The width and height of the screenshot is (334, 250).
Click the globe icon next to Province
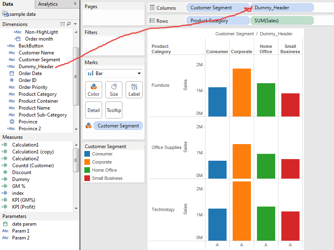(x=12, y=122)
